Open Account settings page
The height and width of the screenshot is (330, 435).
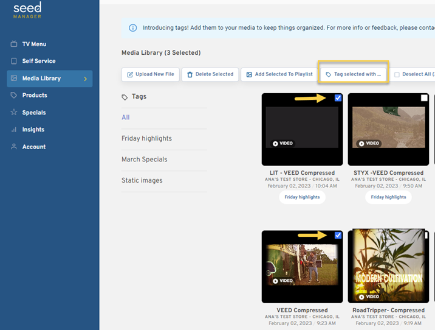pos(34,147)
